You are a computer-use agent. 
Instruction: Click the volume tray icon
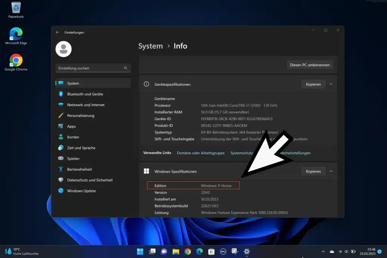coord(346,252)
